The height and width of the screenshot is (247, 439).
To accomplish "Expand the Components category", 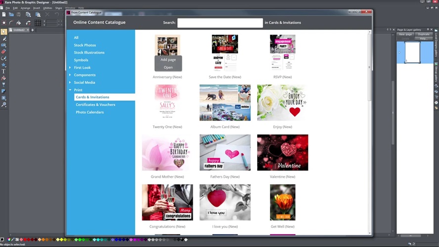I will click(x=70, y=75).
